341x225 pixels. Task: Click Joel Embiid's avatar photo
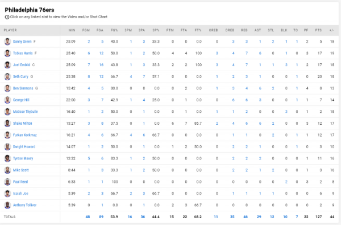click(7, 65)
